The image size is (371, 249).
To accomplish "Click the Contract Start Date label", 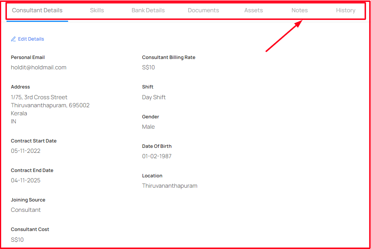I will [x=34, y=141].
